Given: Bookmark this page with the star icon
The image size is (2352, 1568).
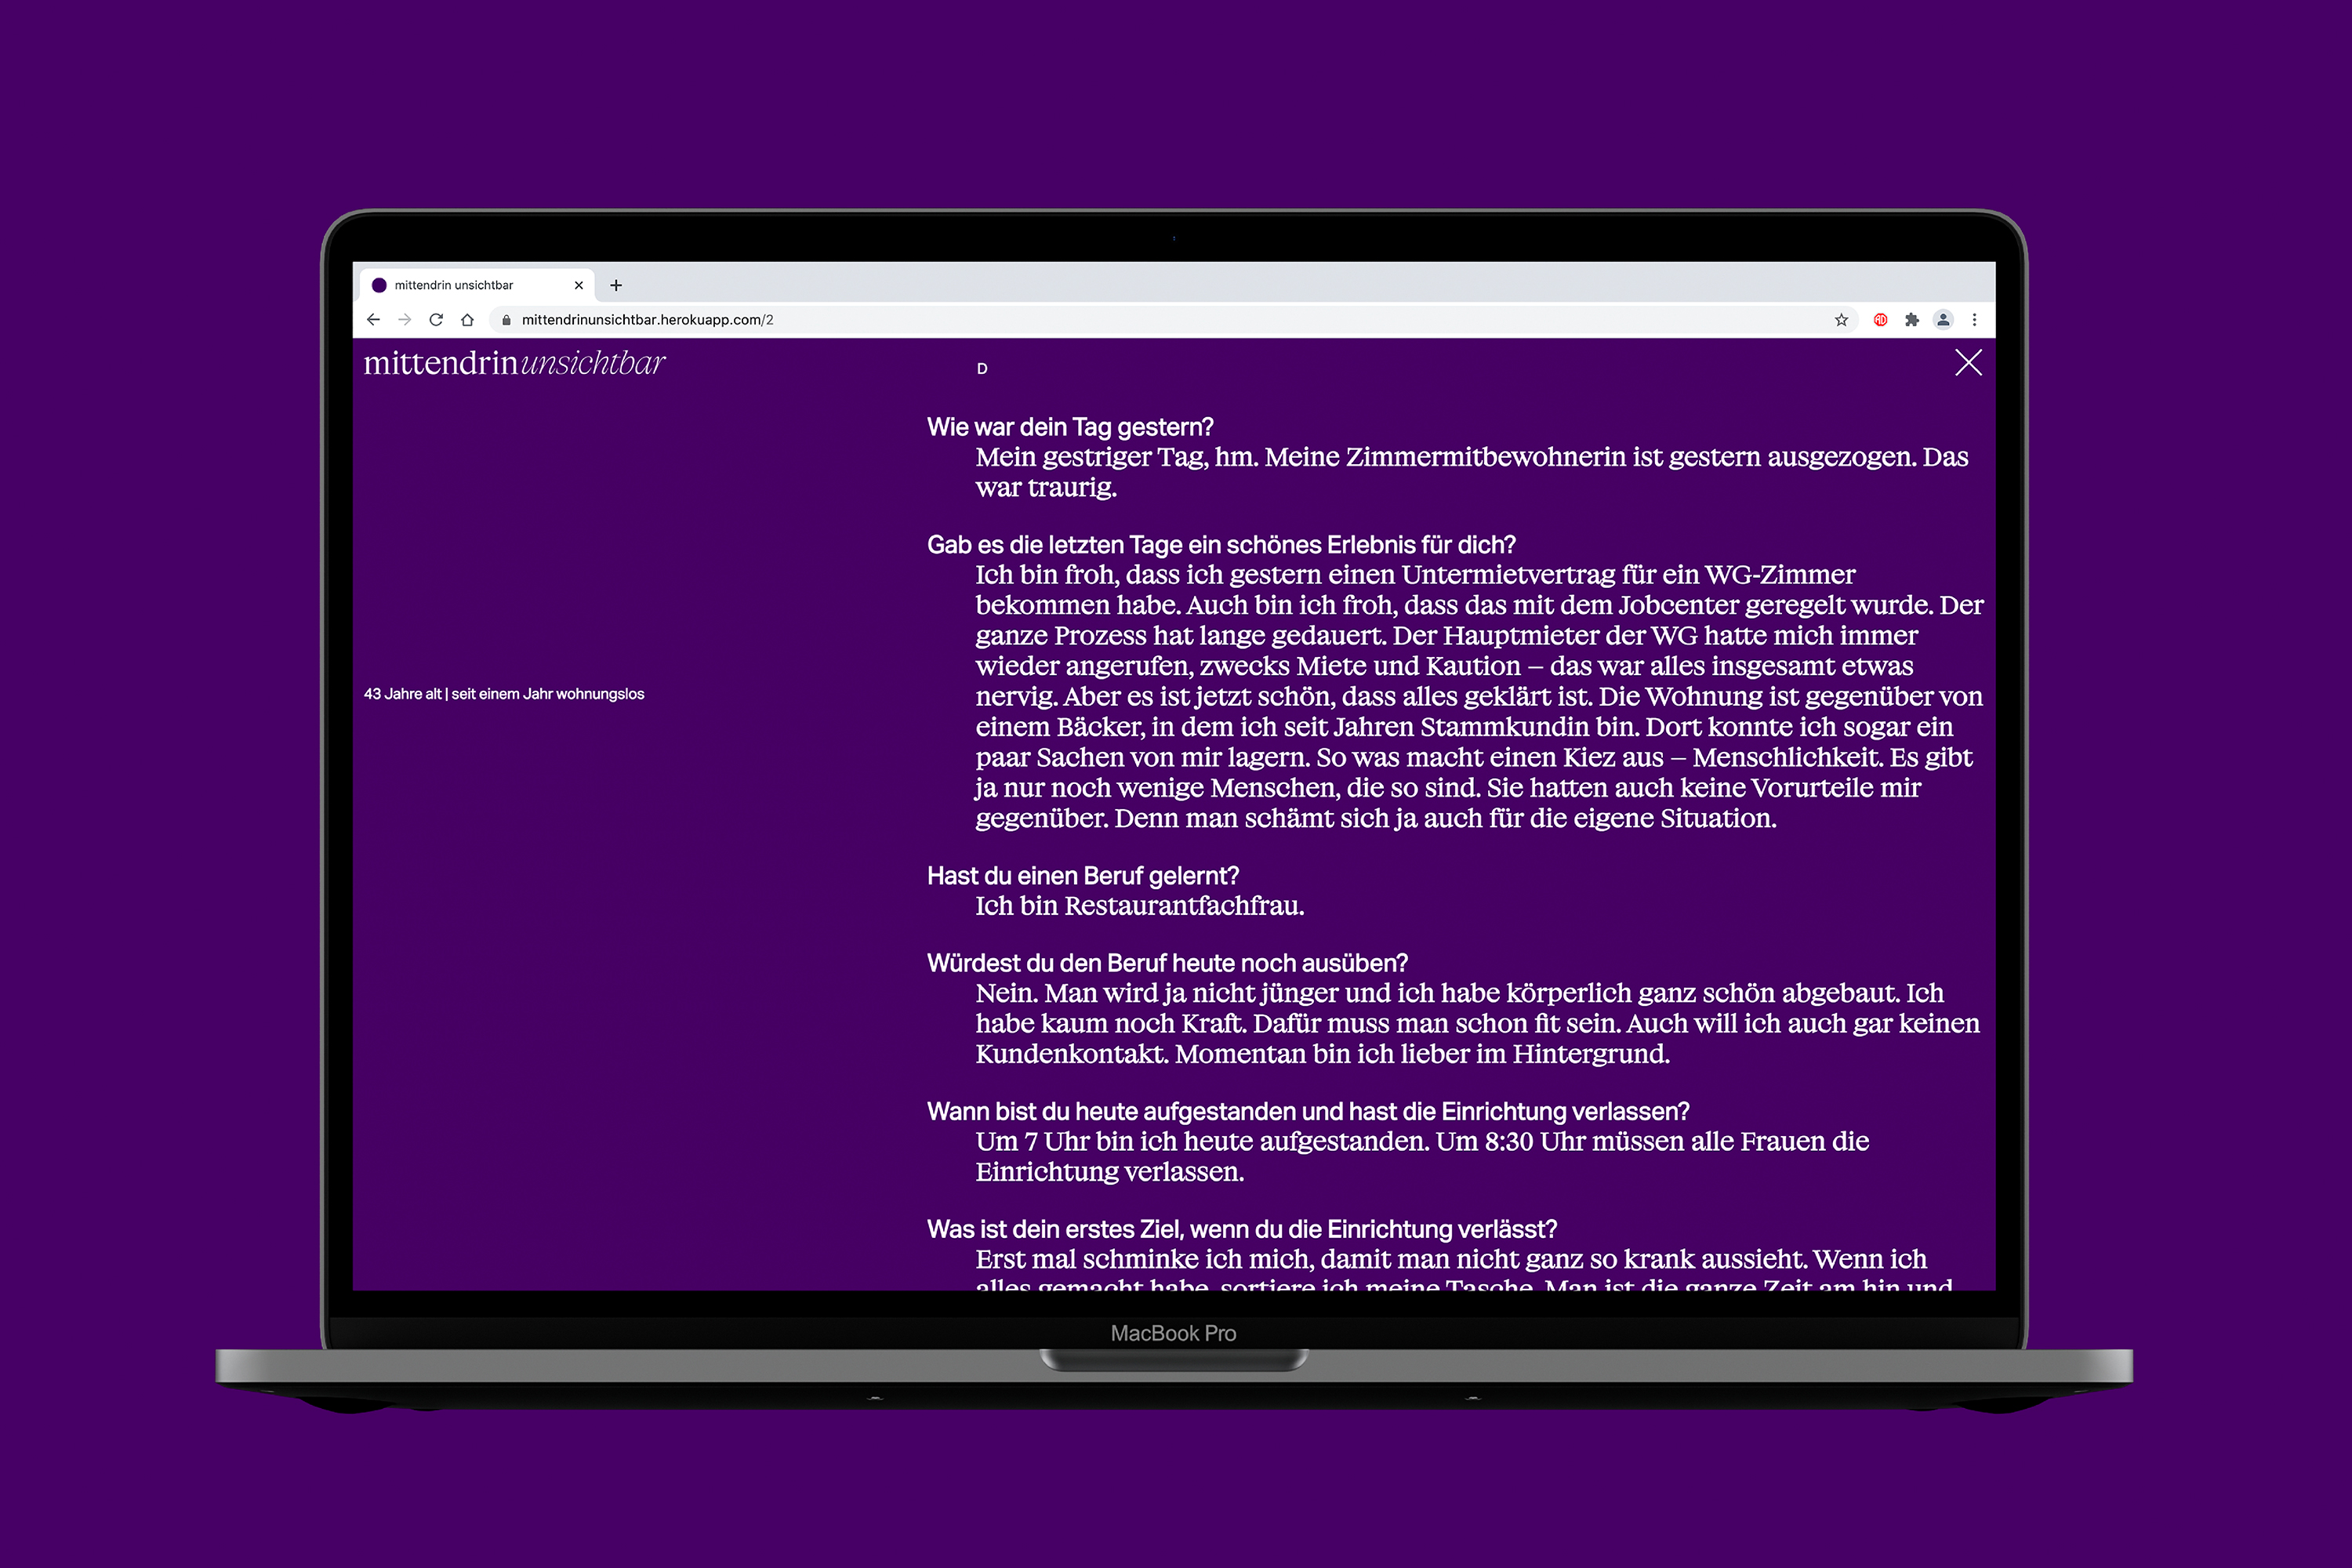Looking at the screenshot, I should click(1841, 320).
